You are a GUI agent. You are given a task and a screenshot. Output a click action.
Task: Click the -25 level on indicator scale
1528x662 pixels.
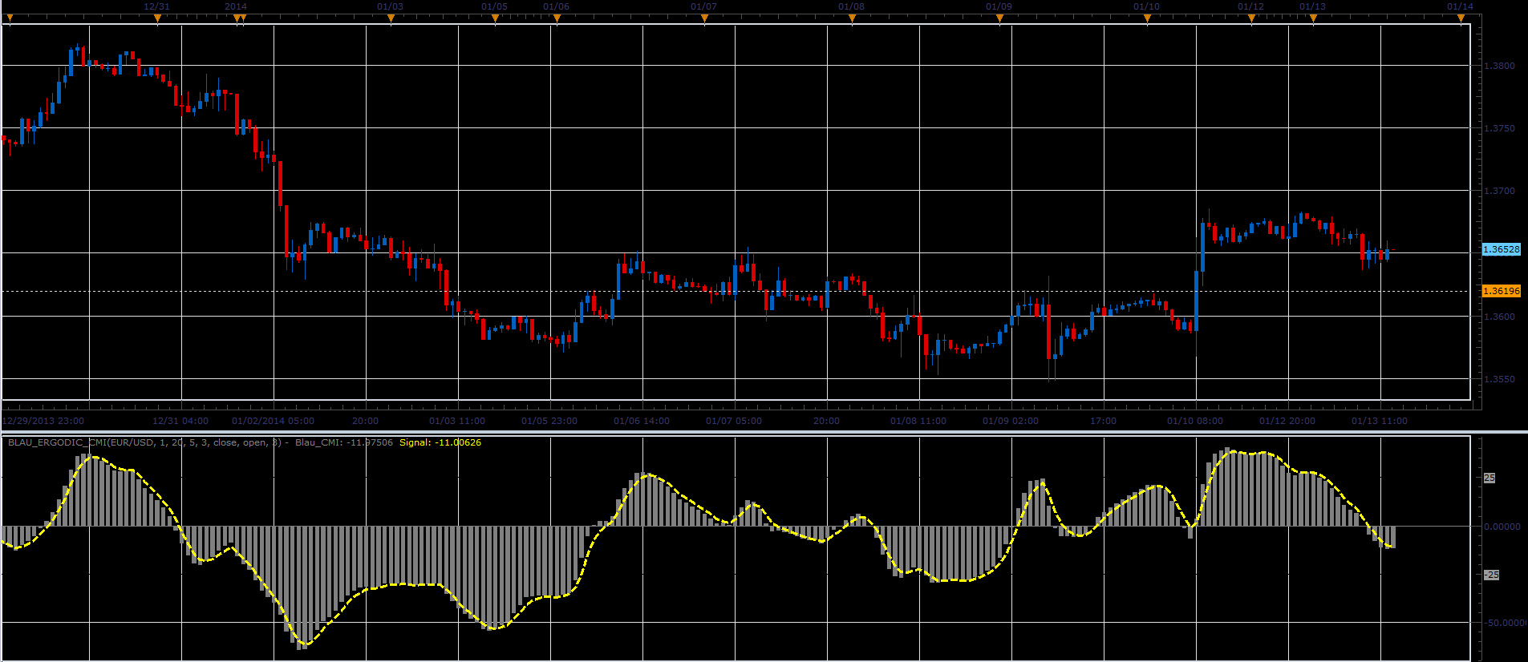click(1491, 575)
